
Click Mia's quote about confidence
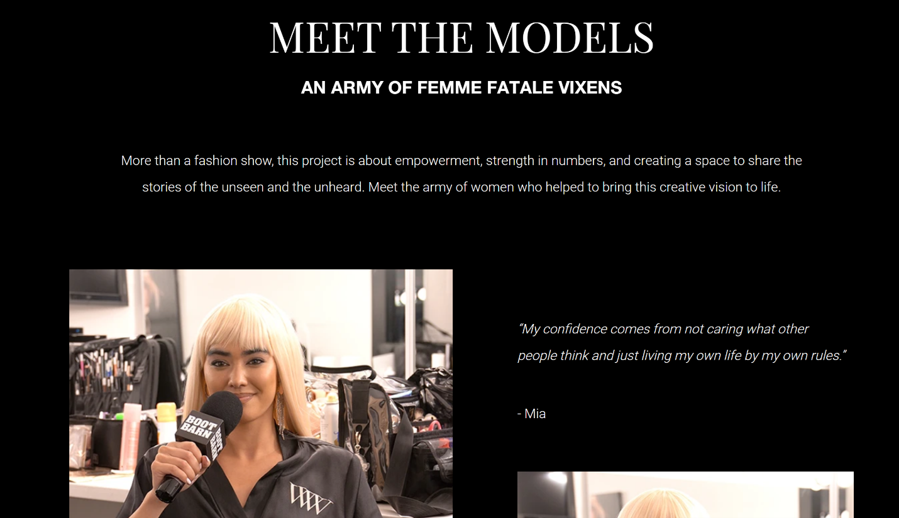click(682, 342)
